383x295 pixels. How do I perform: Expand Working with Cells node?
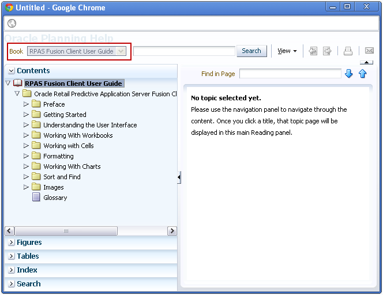(26, 145)
